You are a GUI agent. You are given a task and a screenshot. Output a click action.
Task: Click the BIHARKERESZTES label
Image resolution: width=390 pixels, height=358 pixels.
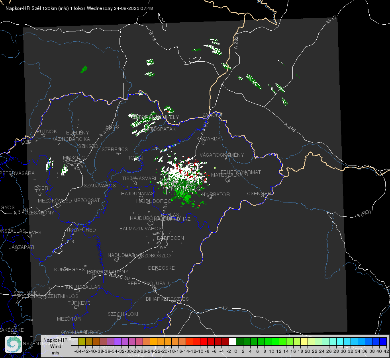[167, 299]
